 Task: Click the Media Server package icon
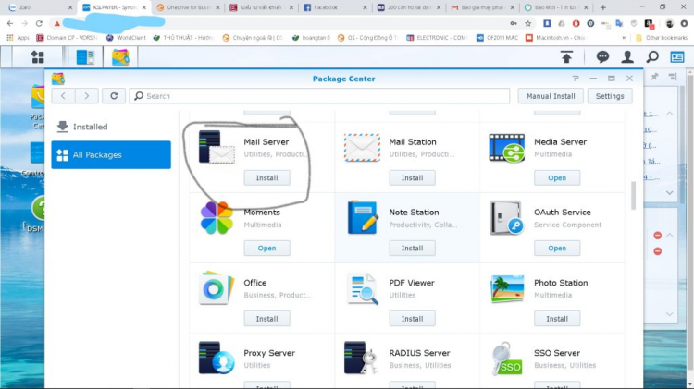(507, 148)
